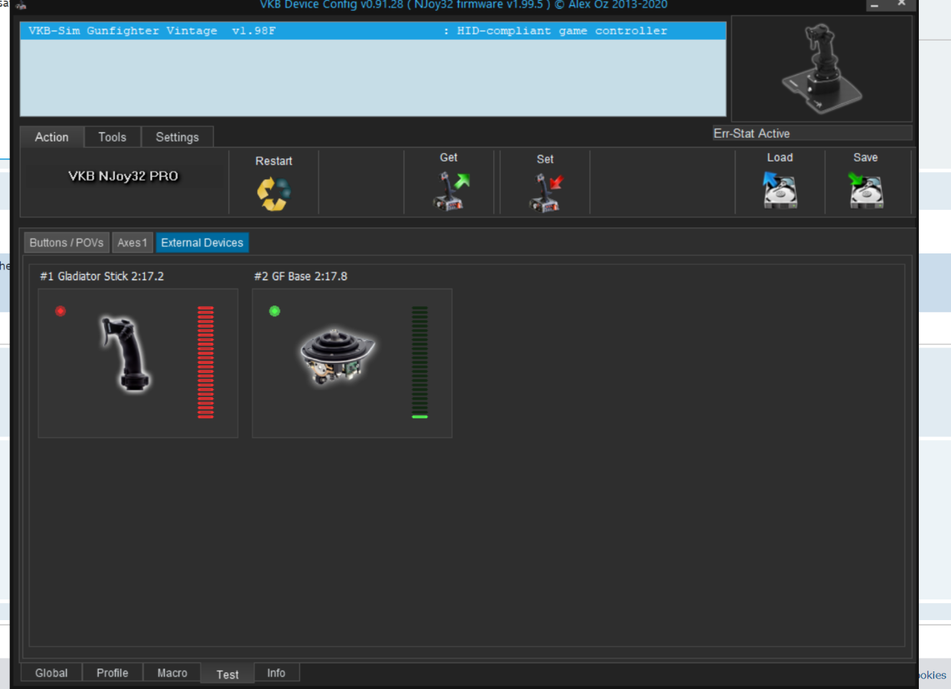The width and height of the screenshot is (951, 689).
Task: Click the red status LED on Gladiator Stick
Action: coord(60,311)
